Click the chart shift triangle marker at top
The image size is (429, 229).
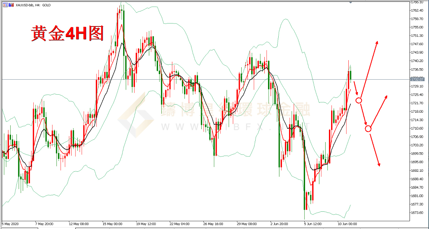(351, 2)
